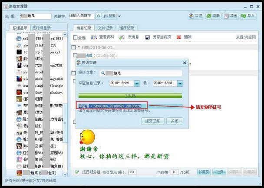Image resolution: width=264 pixels, height=188 pixels.
Task: Check the 全选 select-all checkbox
Action: (x=76, y=38)
